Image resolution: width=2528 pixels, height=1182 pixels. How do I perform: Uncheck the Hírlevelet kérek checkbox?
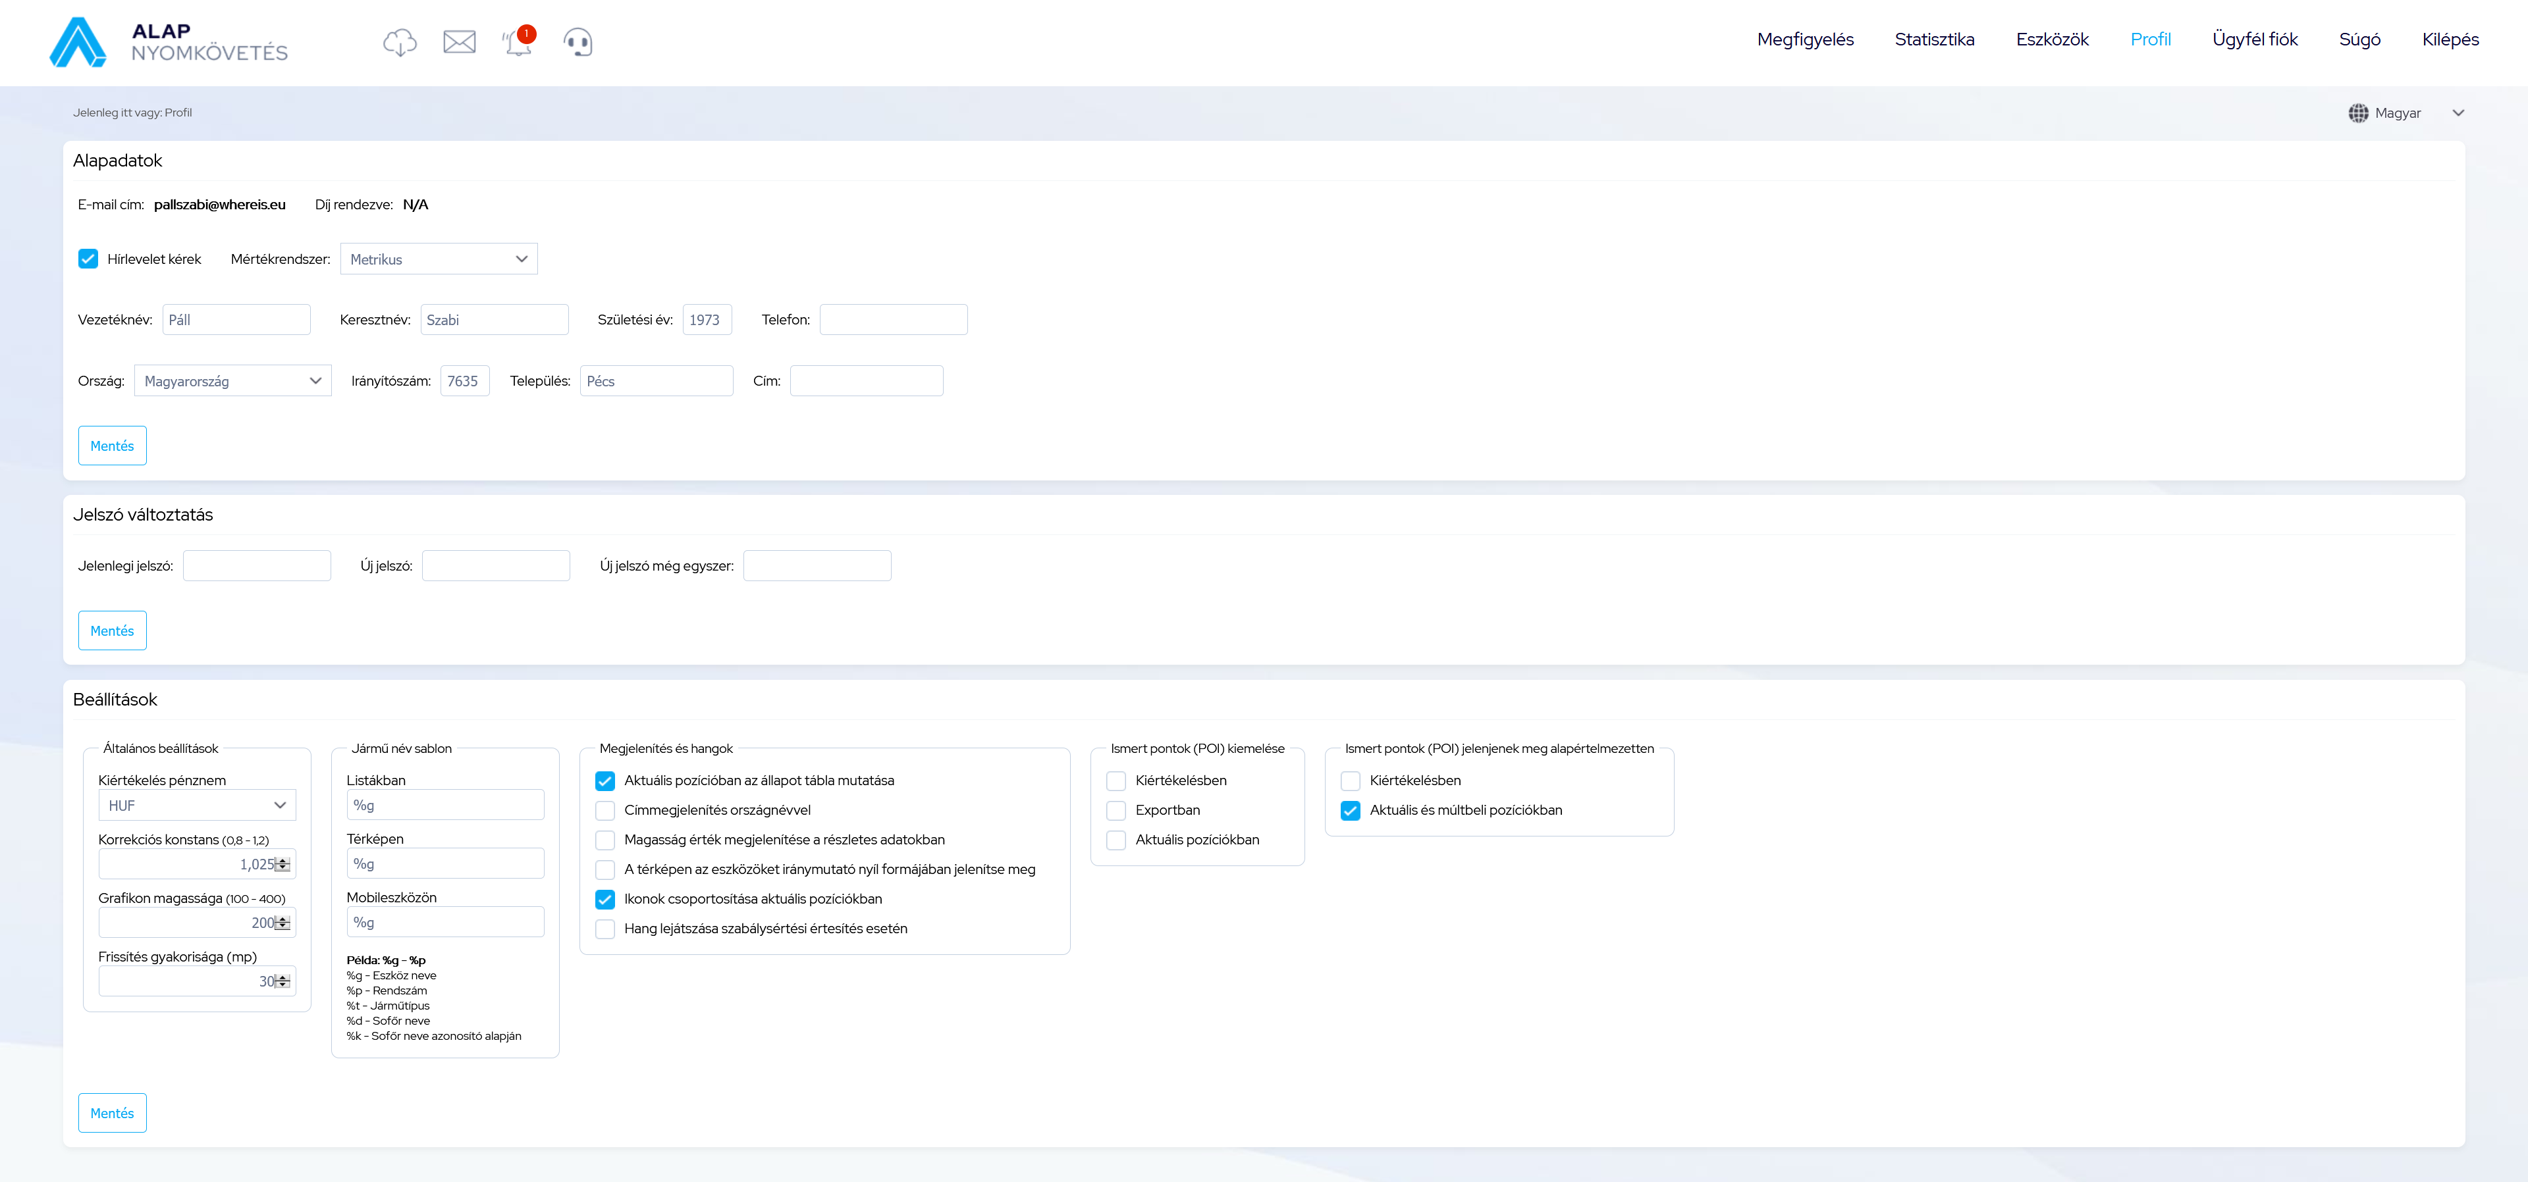(x=88, y=259)
